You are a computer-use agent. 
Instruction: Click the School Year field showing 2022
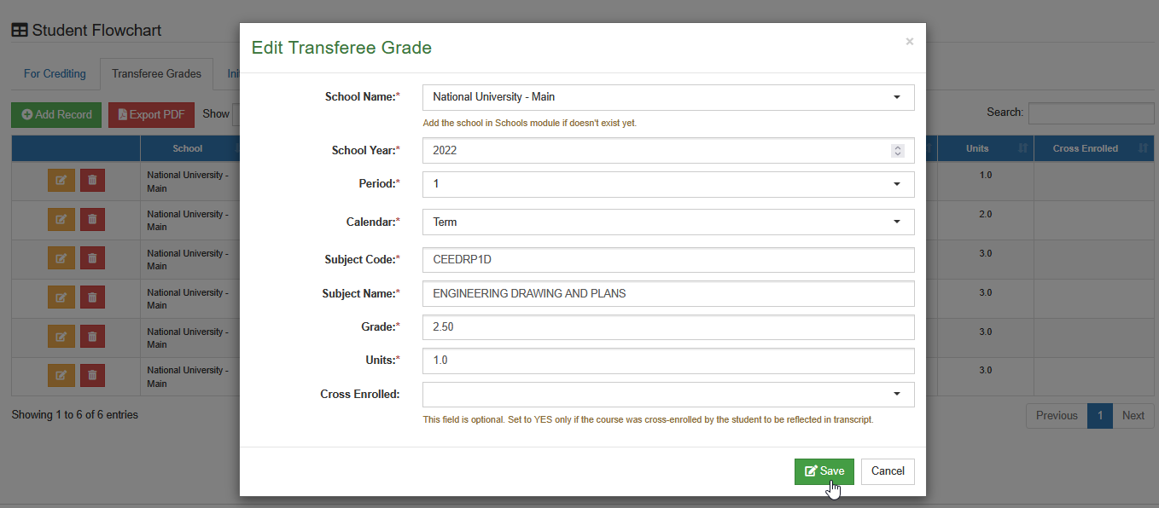click(x=668, y=150)
